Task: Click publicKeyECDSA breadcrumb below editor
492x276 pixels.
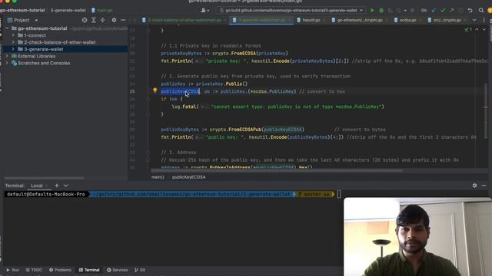Action: 188,177
